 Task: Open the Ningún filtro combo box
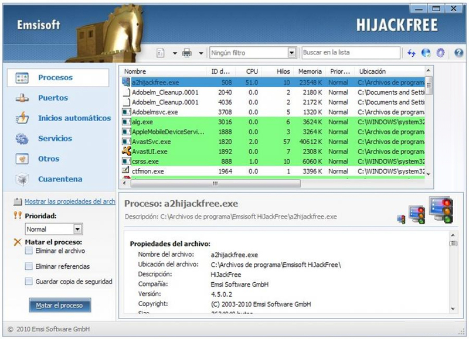(253, 53)
